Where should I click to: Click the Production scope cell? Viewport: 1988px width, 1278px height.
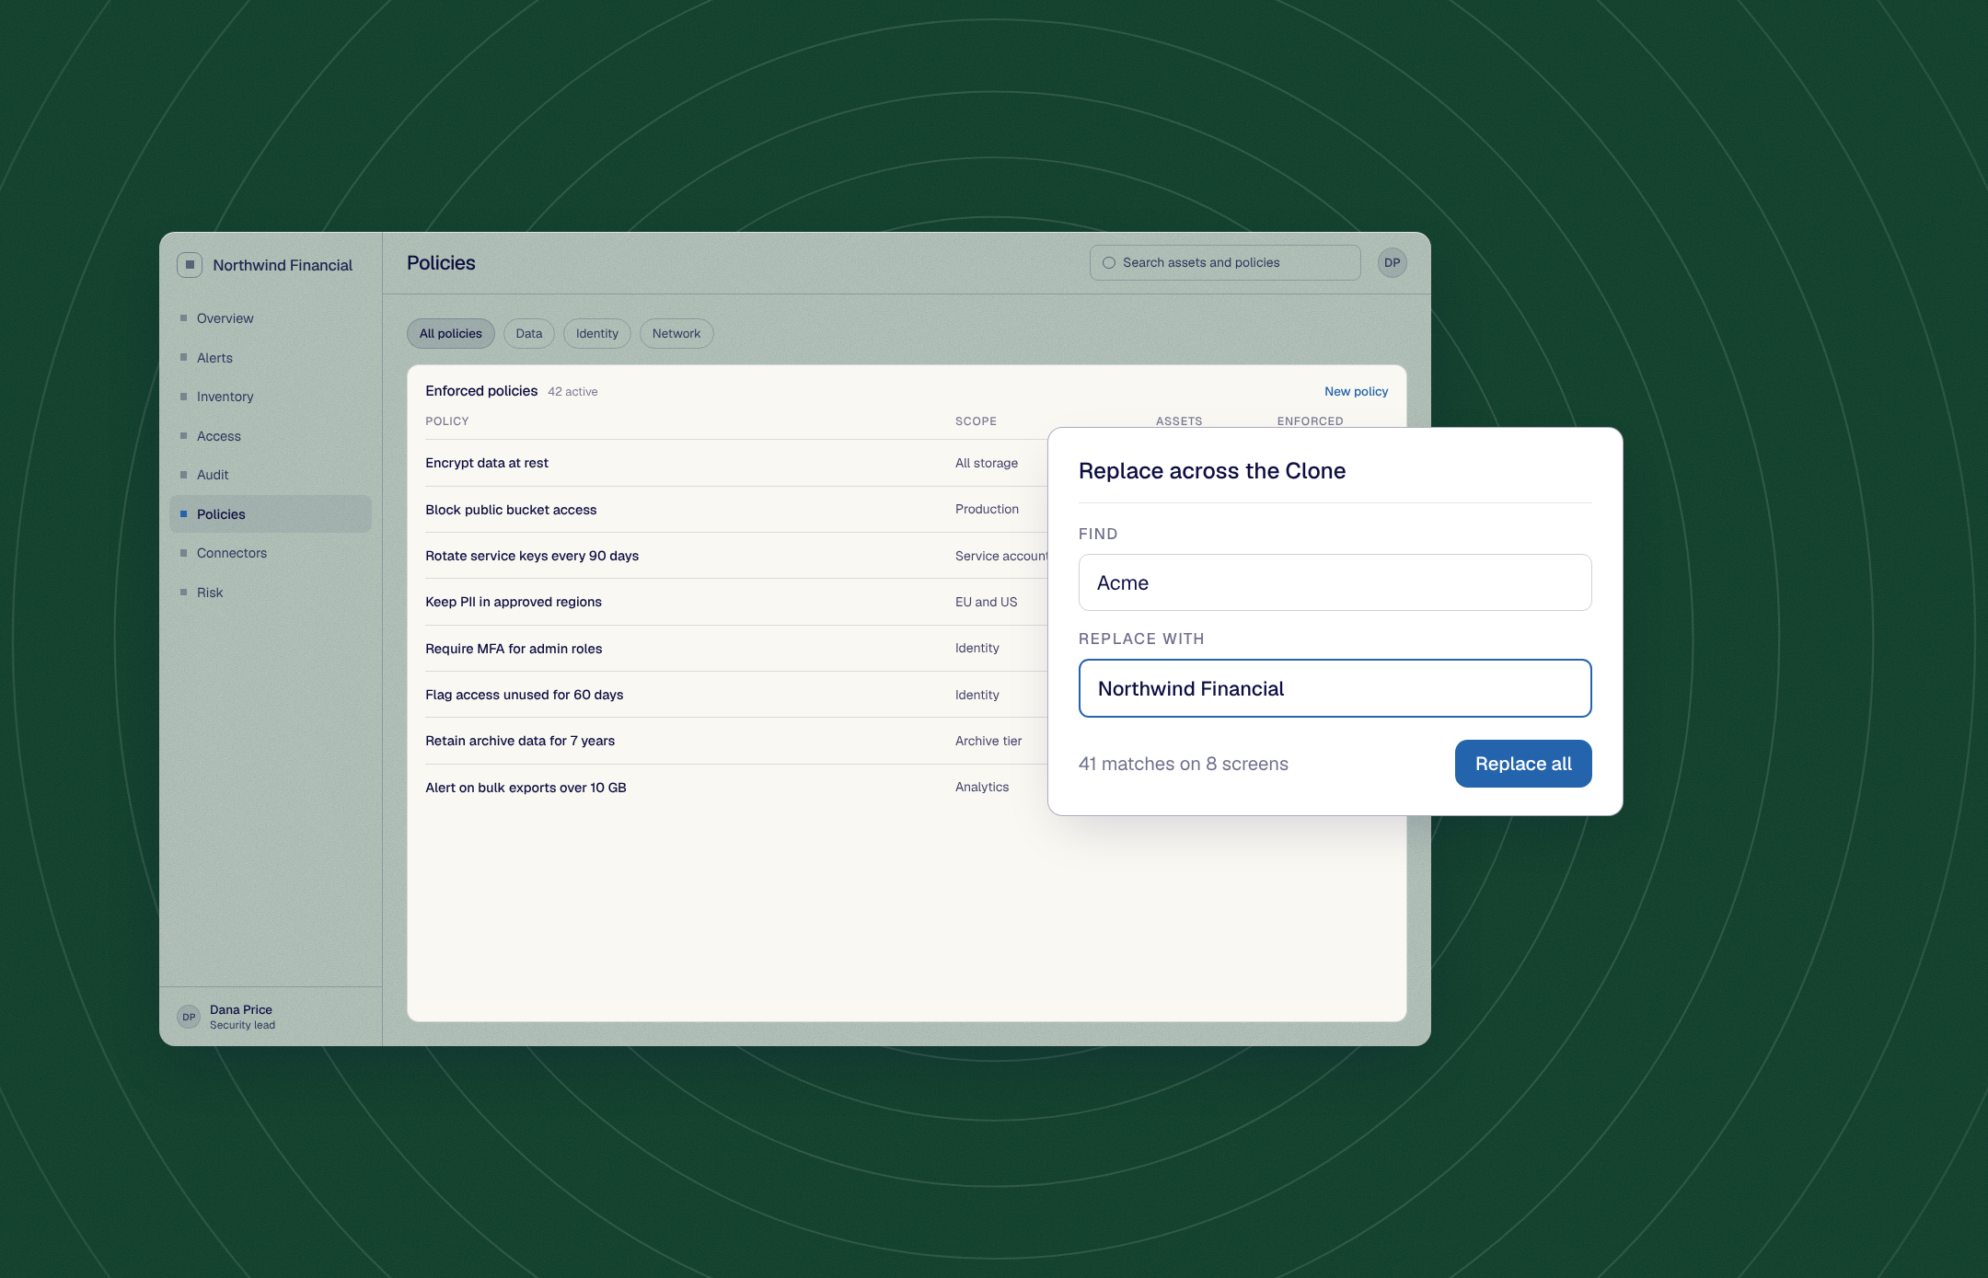coord(987,509)
